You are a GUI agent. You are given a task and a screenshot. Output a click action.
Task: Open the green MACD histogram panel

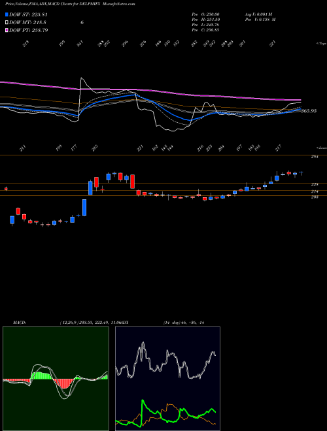click(56, 379)
